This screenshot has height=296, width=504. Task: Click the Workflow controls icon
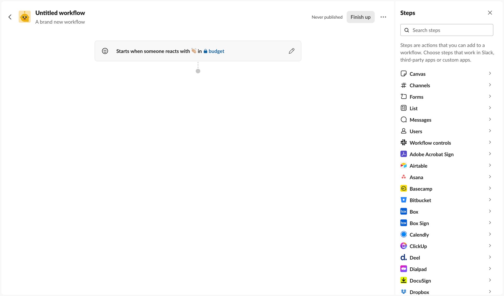point(403,142)
